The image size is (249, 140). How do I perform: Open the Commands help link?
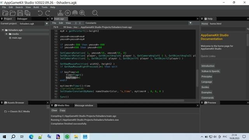coord(207,98)
